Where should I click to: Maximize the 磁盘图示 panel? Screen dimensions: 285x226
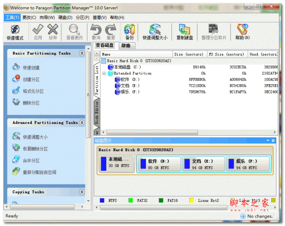click(273, 140)
